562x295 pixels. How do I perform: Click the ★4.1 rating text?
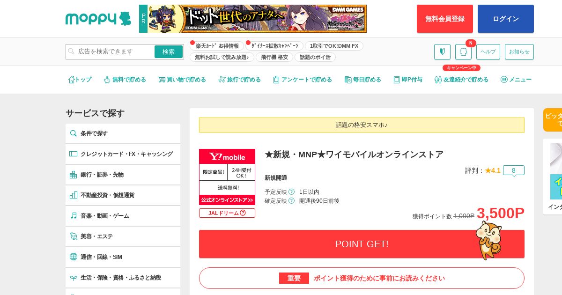[493, 170]
